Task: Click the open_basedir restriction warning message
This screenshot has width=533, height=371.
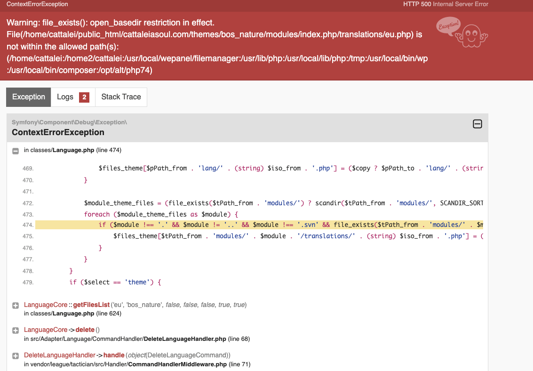Action: click(x=217, y=46)
